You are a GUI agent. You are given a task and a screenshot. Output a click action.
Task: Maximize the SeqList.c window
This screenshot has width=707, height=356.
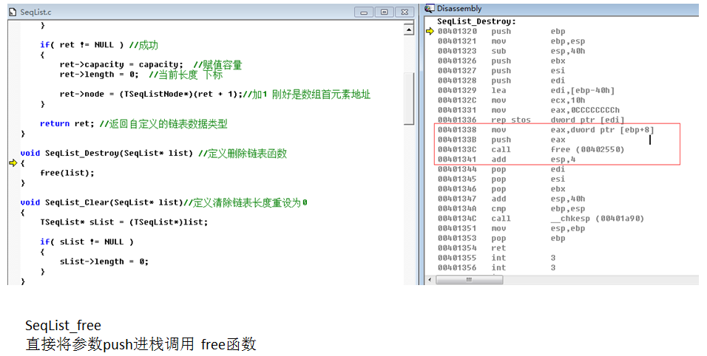click(384, 12)
